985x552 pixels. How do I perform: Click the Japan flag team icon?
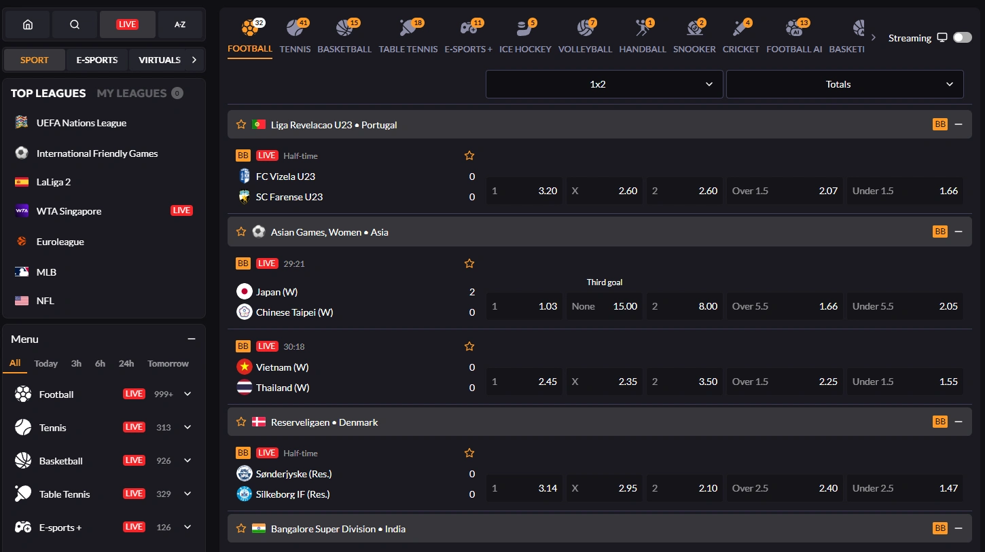coord(245,292)
